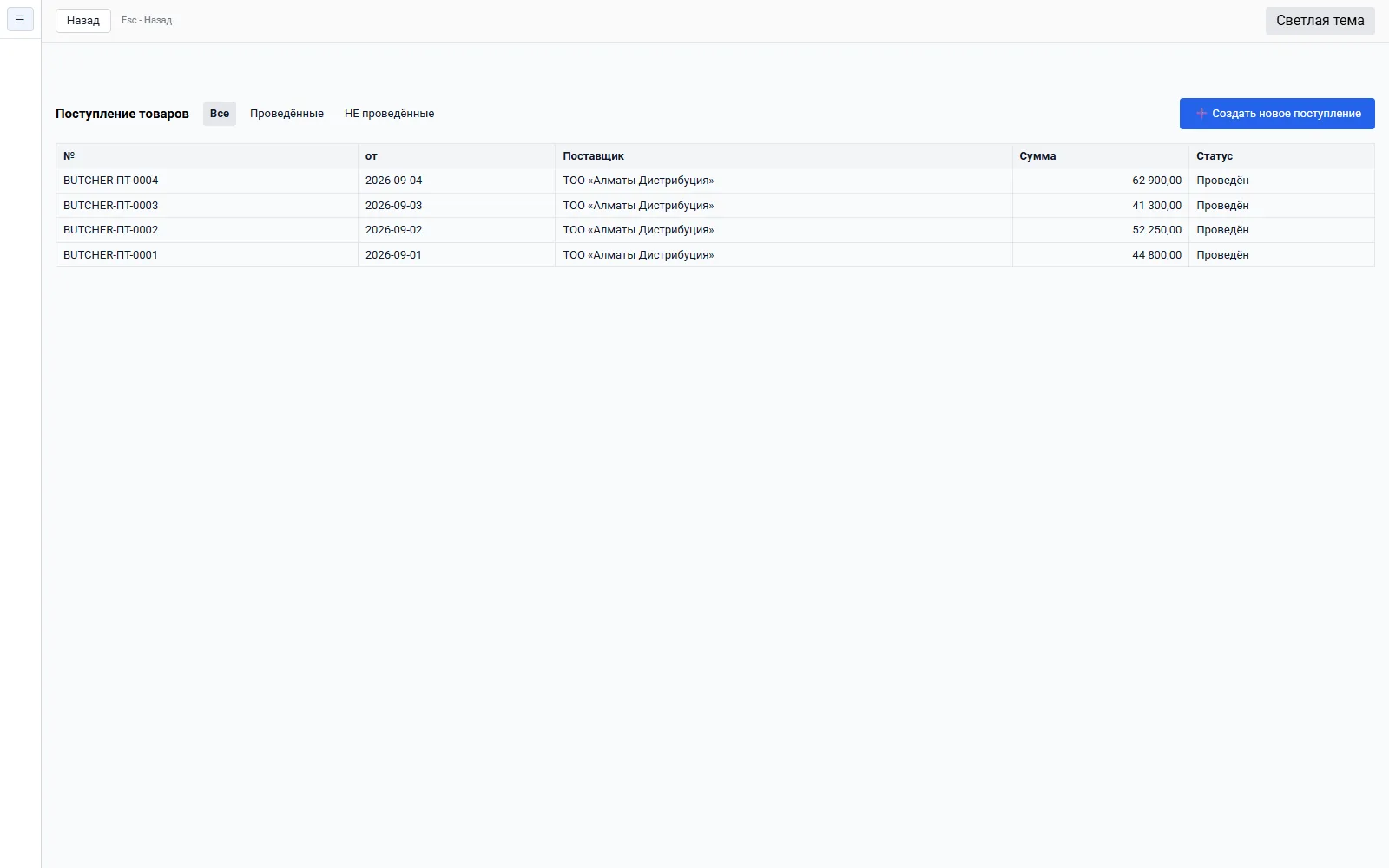Show only НЕ проведённые receipts

click(x=389, y=114)
